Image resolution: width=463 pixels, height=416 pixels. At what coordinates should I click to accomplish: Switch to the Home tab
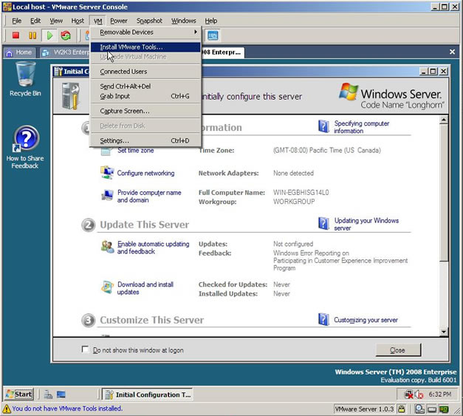click(x=19, y=52)
